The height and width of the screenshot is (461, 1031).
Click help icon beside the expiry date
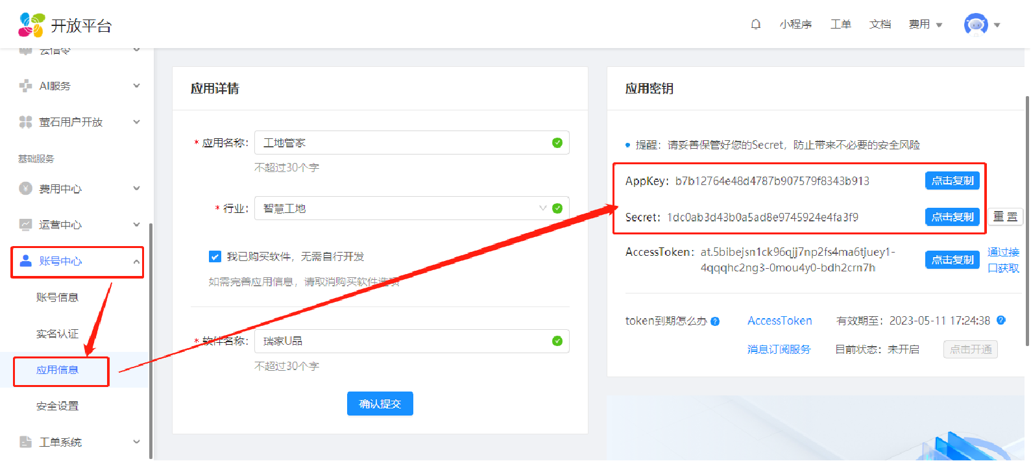(x=1001, y=320)
